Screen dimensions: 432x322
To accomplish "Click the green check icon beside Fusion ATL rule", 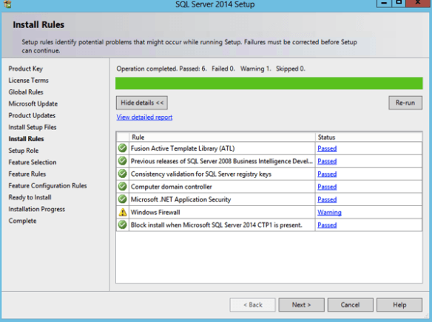I will click(122, 148).
